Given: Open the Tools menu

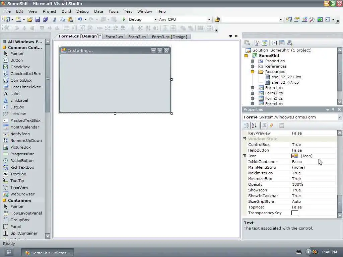Looking at the screenshot, I should [x=113, y=11].
